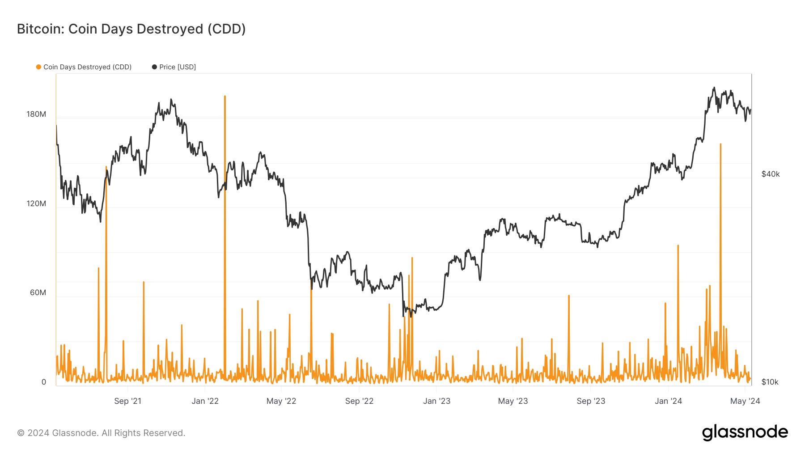
Task: Select the Sep '22 x-axis label
Action: [x=359, y=401]
